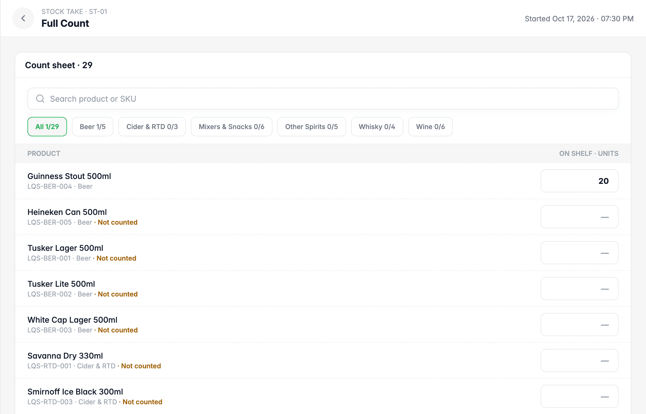Focus the Search product or SKU field

(x=323, y=99)
